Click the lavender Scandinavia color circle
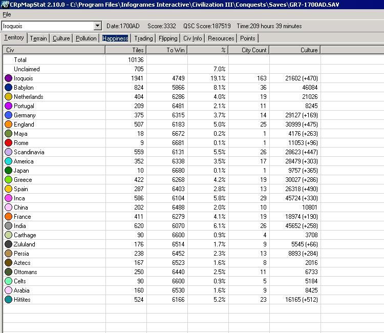Viewport: 384px width, 333px height. point(8,152)
